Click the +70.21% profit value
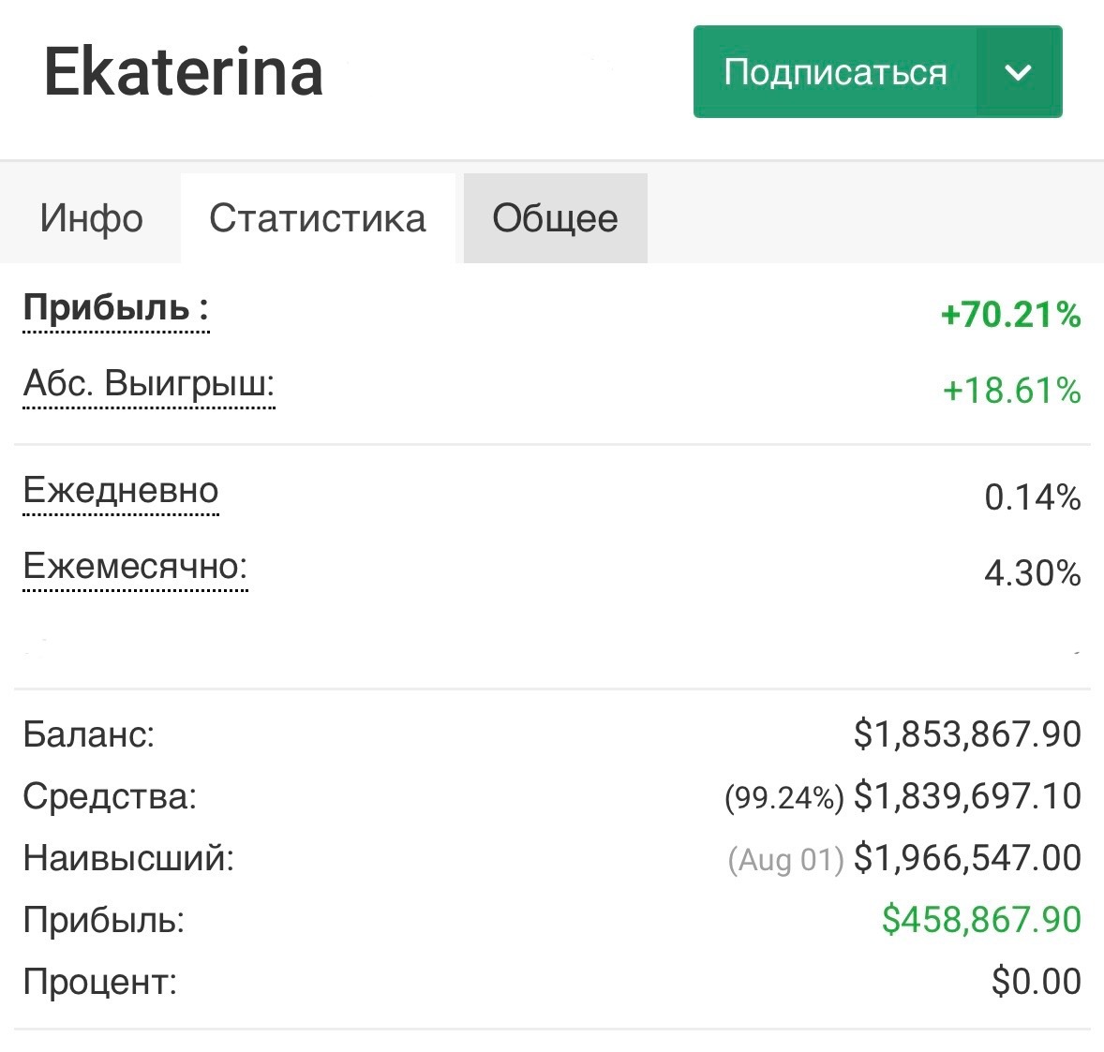 click(x=1010, y=315)
